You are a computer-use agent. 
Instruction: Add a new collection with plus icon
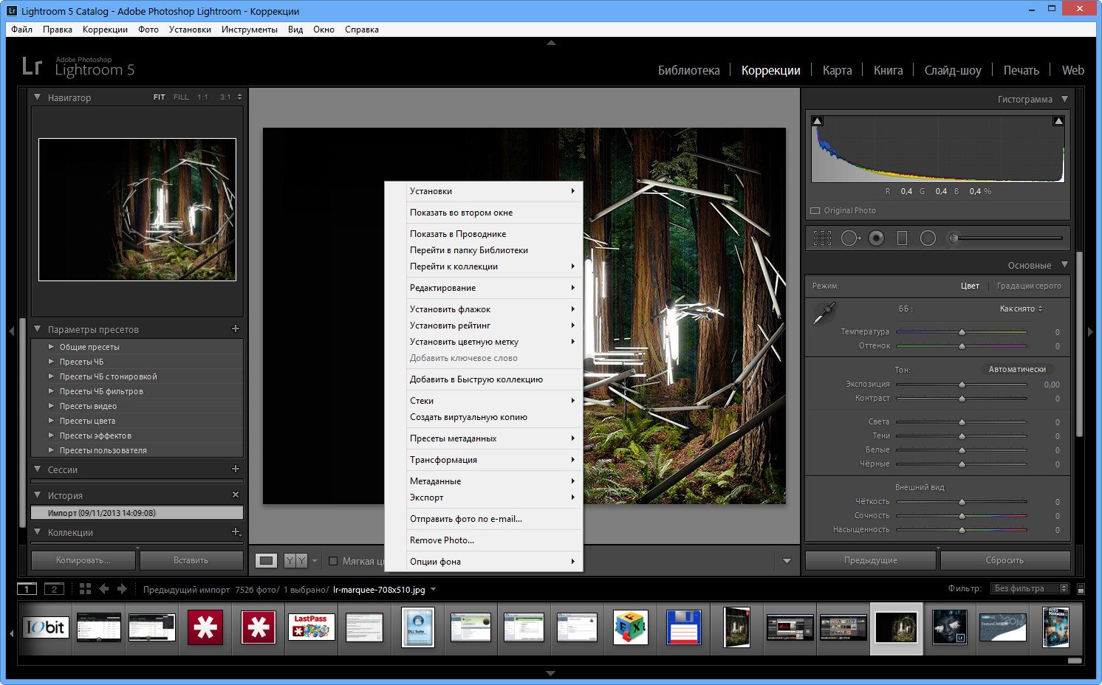pyautogui.click(x=236, y=531)
